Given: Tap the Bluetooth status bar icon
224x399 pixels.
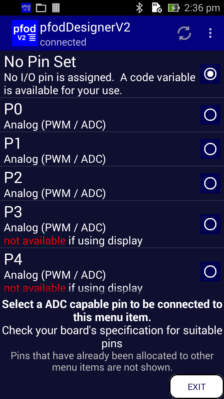Looking at the screenshot, I should [x=139, y=8].
